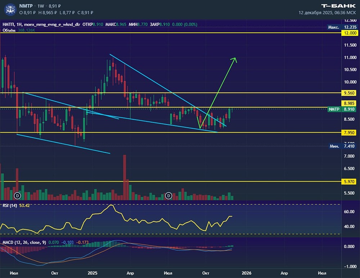Click the МАКС 8.965 legend value
This screenshot has width=360, height=278.
click(x=116, y=24)
